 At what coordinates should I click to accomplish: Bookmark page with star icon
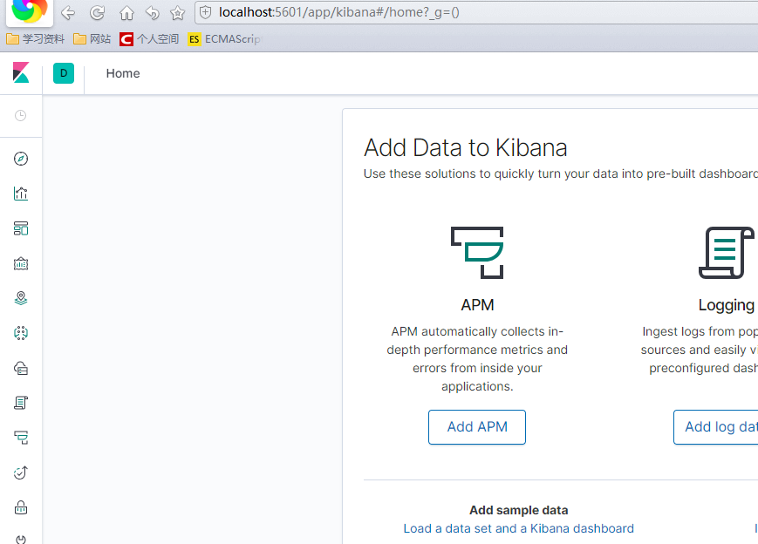click(x=178, y=13)
